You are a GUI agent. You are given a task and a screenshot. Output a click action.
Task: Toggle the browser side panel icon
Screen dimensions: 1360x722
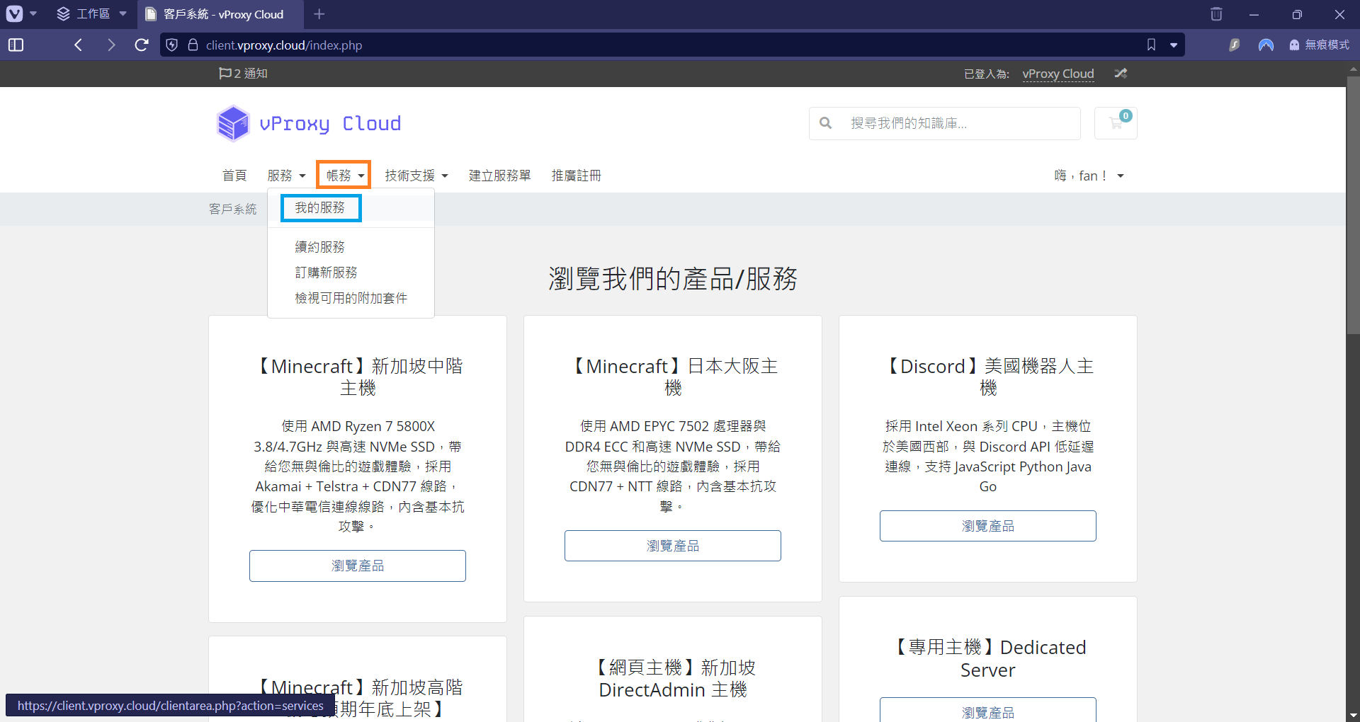point(16,45)
